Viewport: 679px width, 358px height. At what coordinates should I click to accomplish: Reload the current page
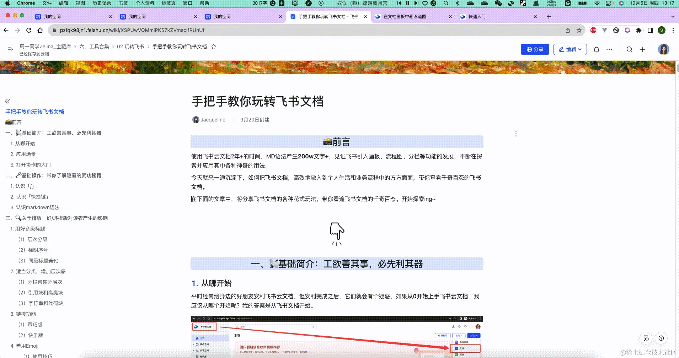coord(29,30)
